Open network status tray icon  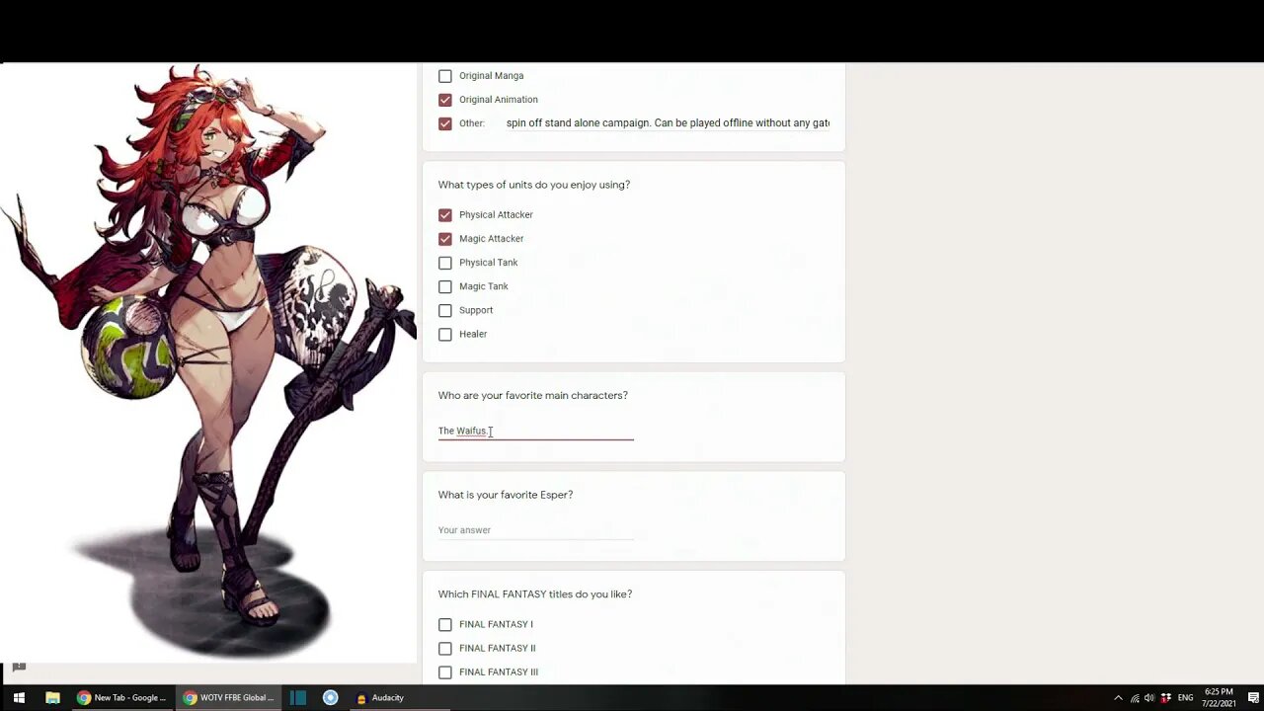(1135, 698)
